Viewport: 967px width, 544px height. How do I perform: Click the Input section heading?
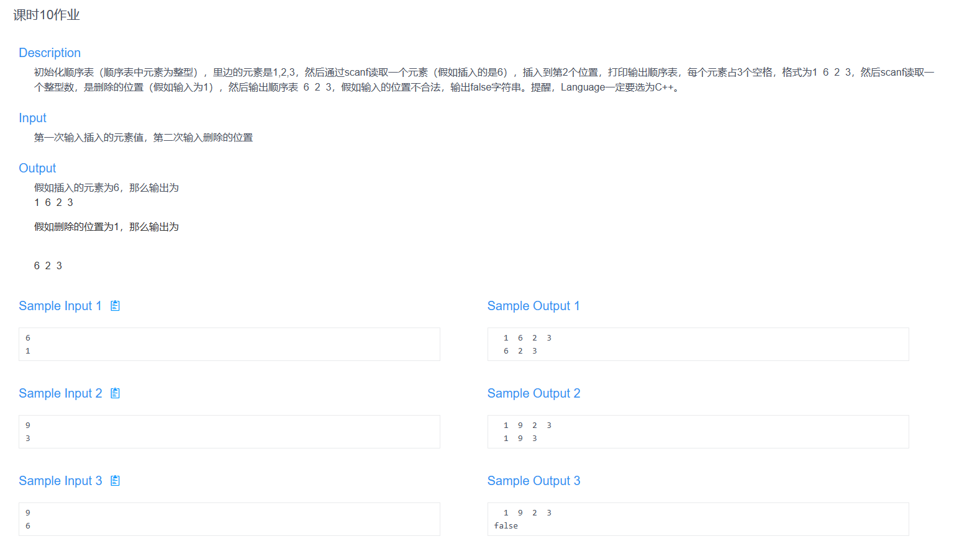[32, 118]
